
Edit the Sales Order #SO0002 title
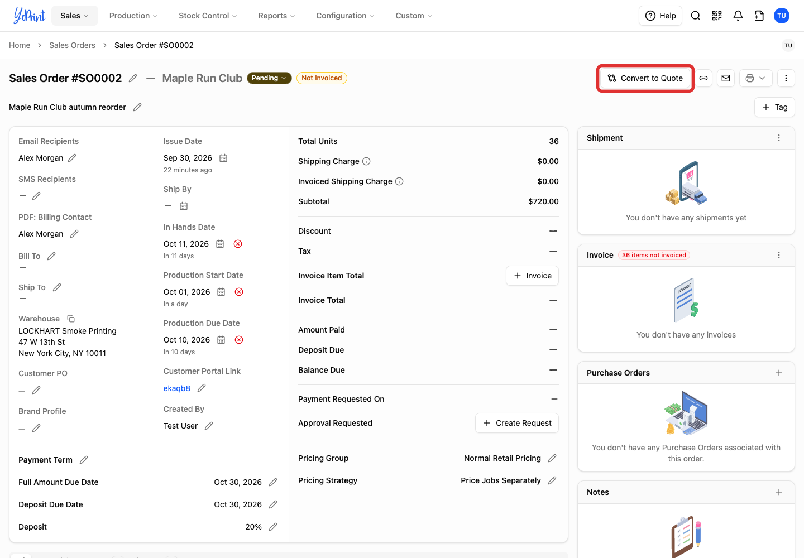pos(133,78)
